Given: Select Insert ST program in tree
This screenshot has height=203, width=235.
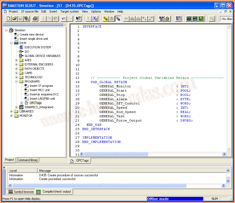Looking at the screenshot, I should pos(41,86).
